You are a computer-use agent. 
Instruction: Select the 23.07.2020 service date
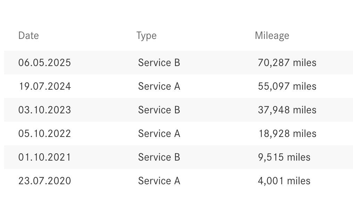(44, 181)
